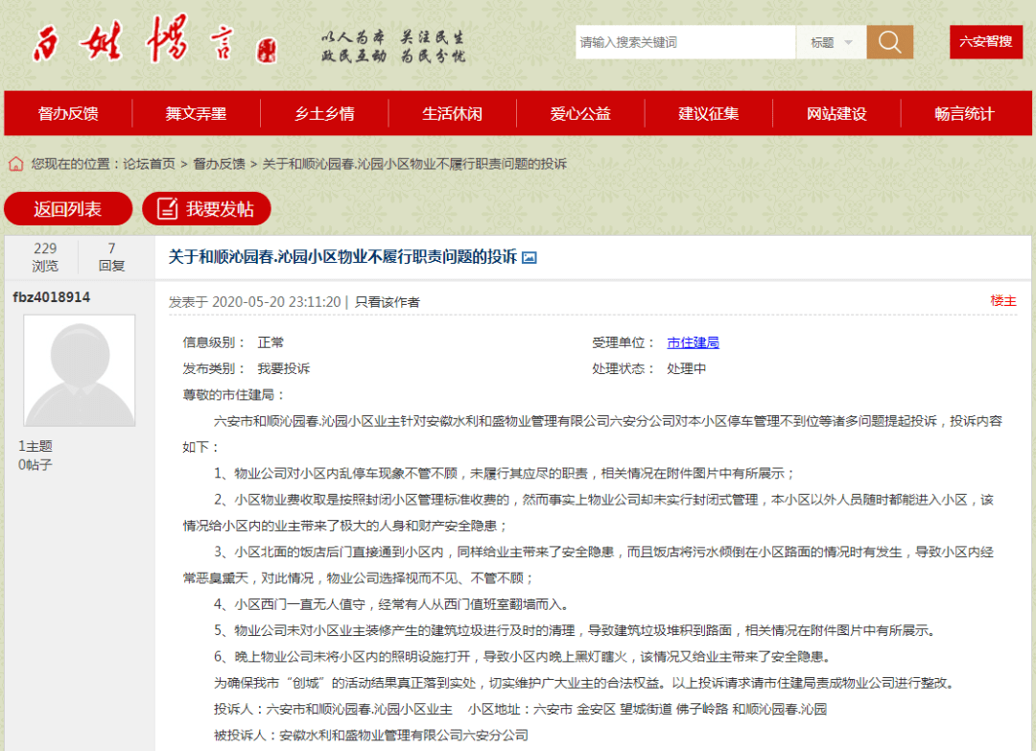Click the red seal logo icon
Image resolution: width=1036 pixels, height=751 pixels.
pos(267,51)
